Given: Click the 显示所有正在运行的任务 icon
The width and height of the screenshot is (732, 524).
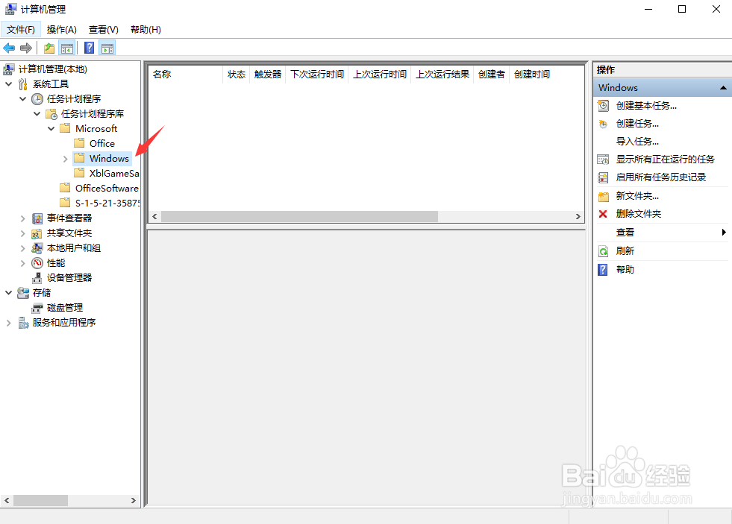Looking at the screenshot, I should pos(603,160).
